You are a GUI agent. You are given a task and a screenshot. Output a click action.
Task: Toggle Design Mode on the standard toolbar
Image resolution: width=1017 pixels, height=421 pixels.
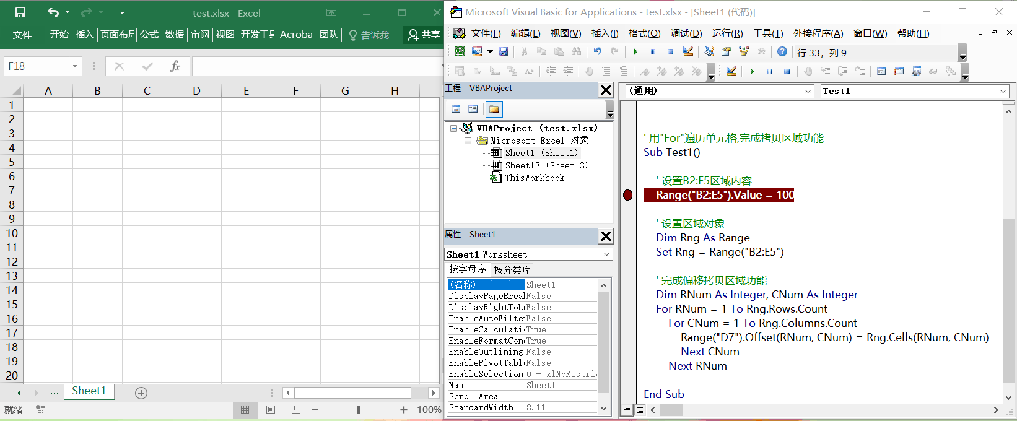688,52
